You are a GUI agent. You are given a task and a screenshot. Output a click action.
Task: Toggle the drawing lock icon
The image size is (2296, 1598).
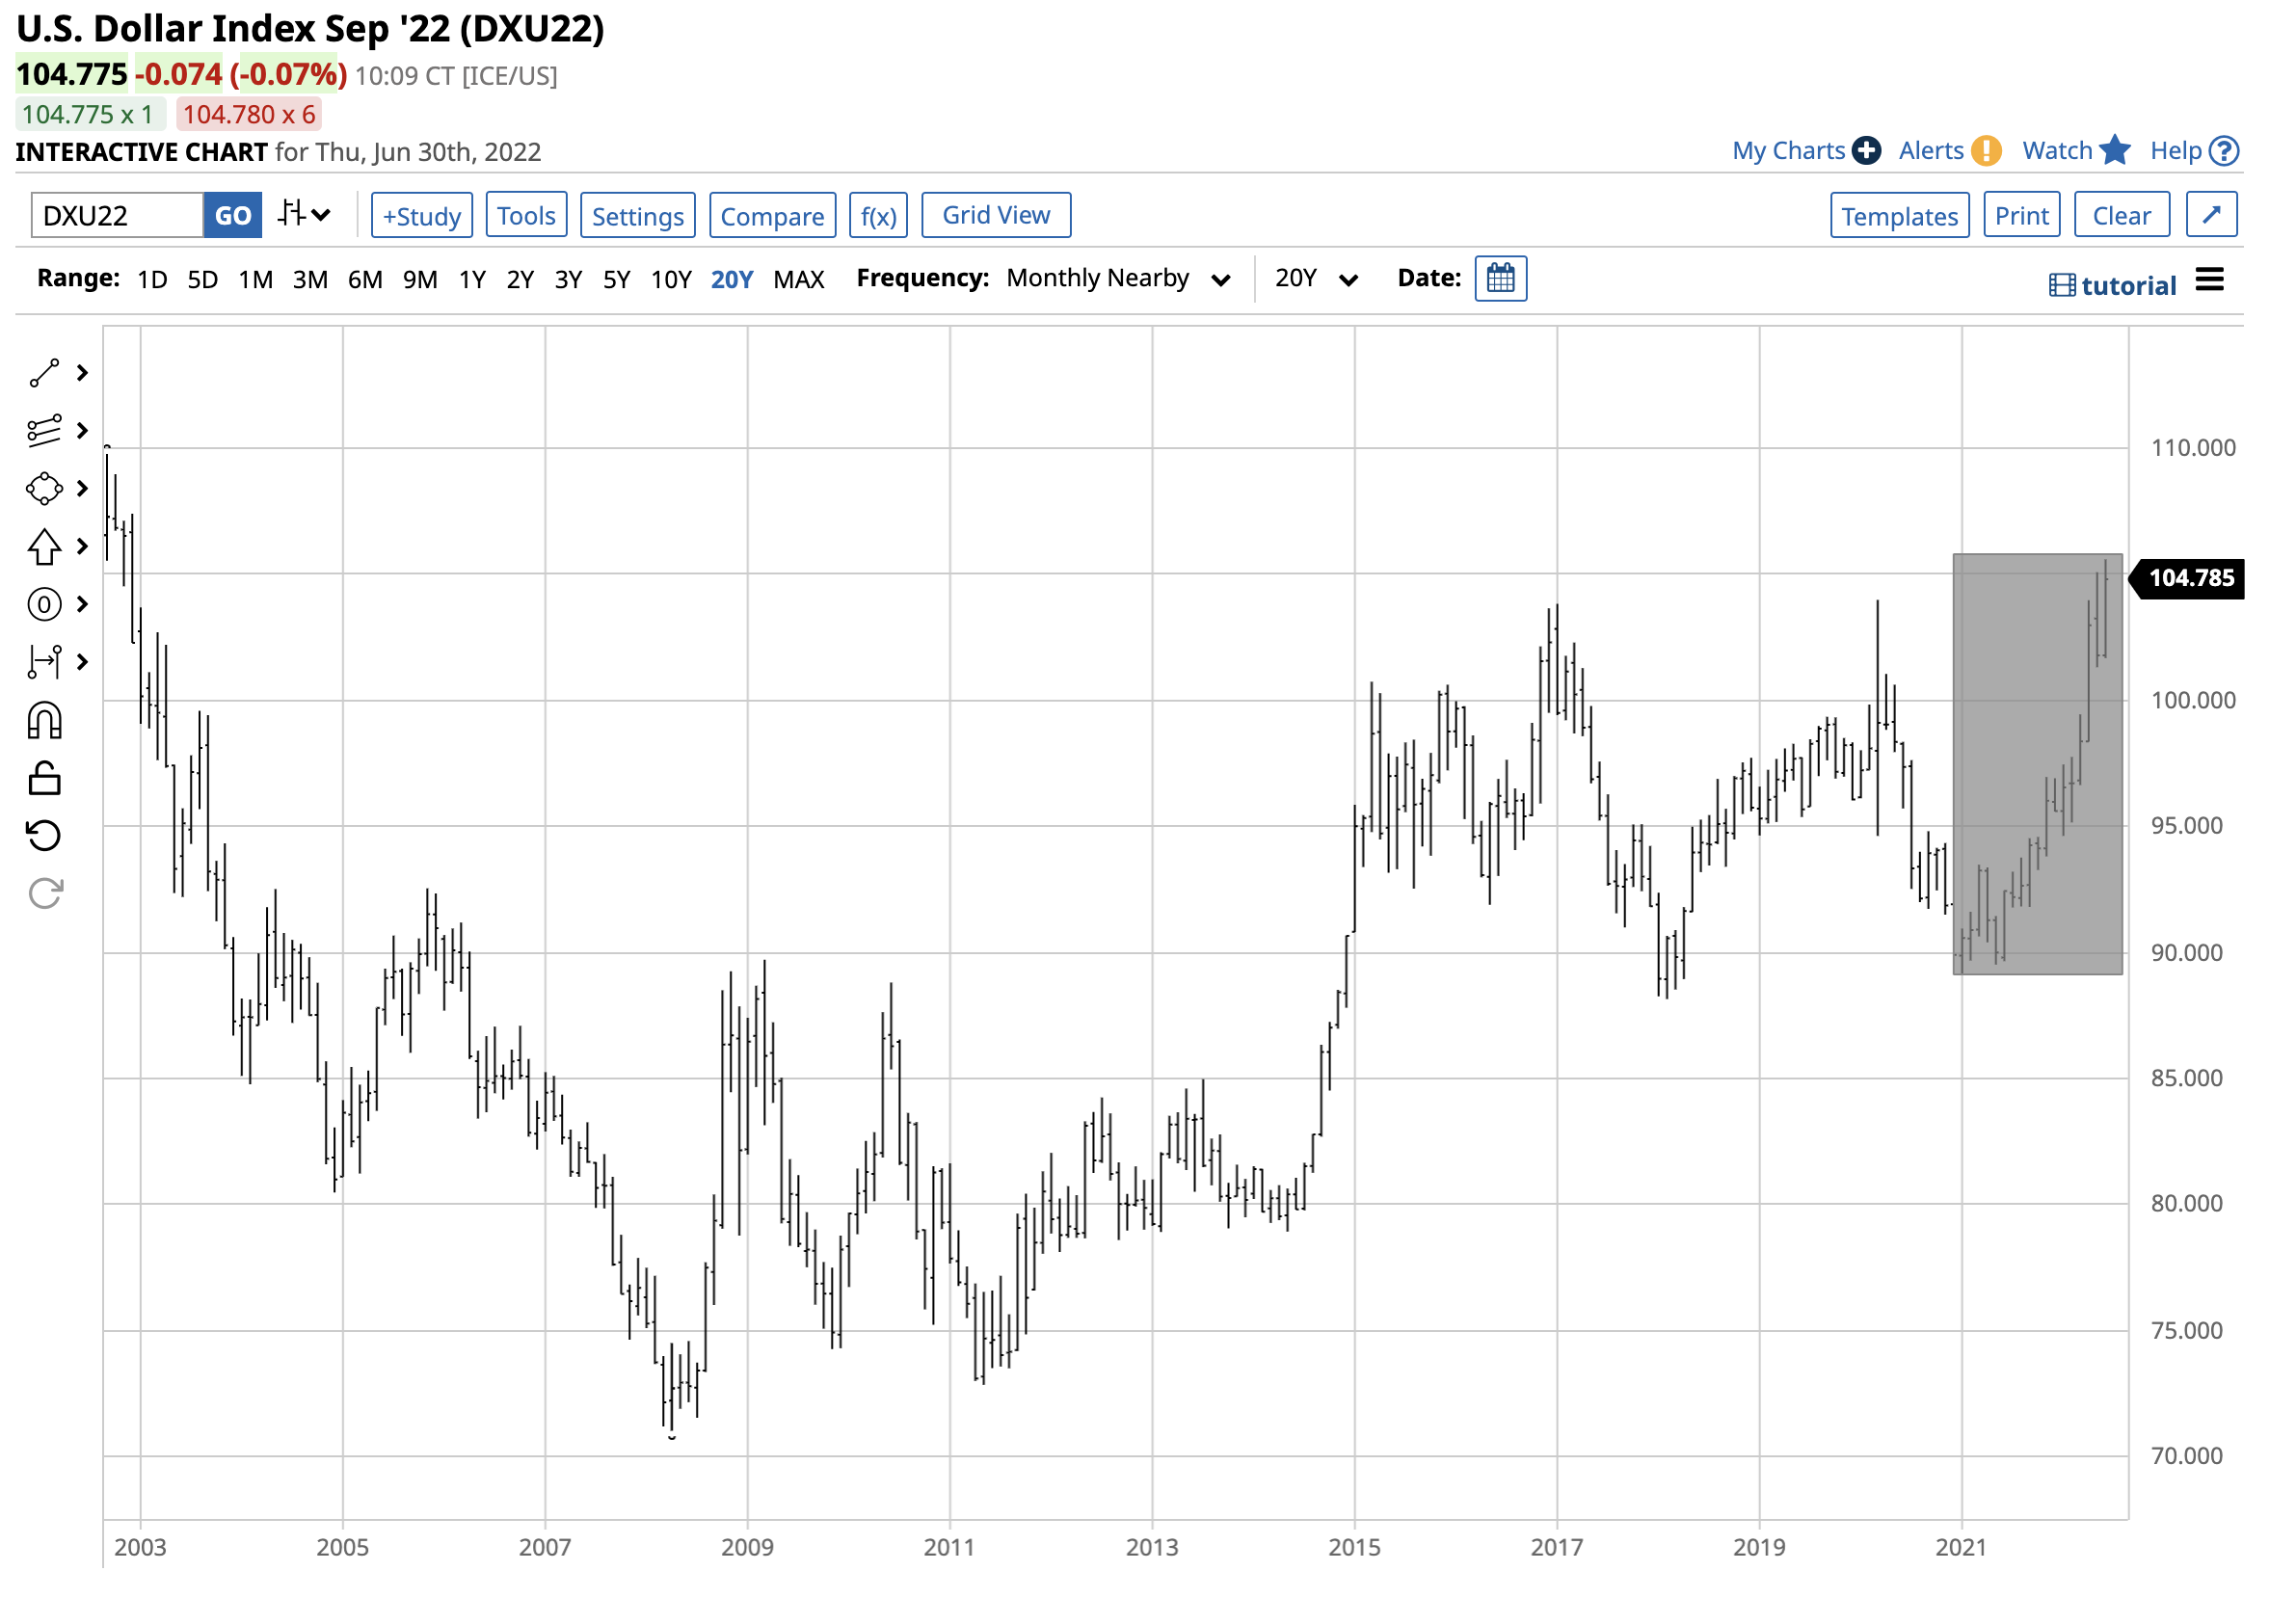[44, 779]
